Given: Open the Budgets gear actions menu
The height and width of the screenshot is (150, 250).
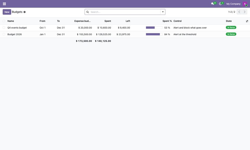Looking at the screenshot, I should [x=24, y=12].
